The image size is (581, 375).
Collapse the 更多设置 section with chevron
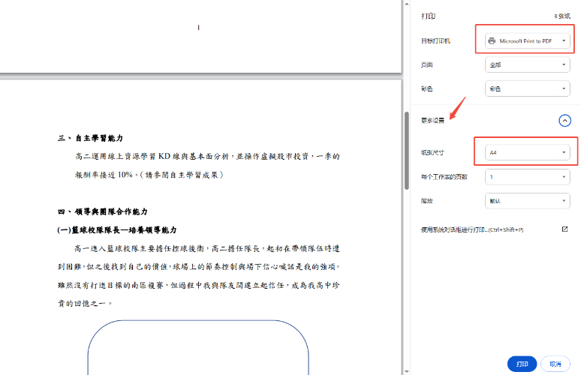pyautogui.click(x=564, y=120)
